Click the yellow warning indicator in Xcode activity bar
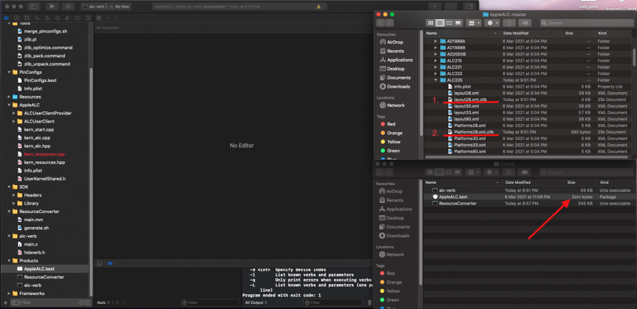 [318, 6]
